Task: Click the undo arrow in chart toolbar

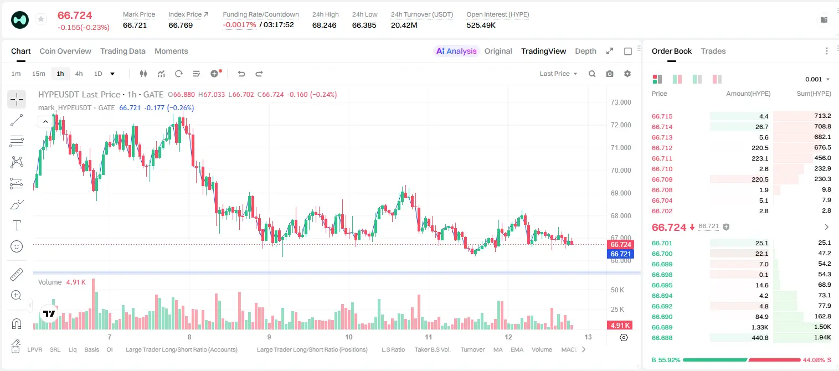Action: (241, 74)
